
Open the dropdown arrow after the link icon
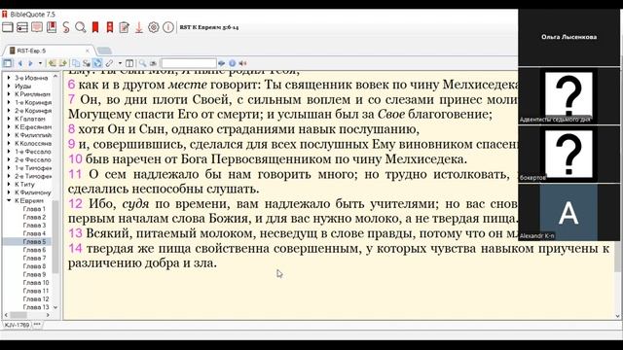click(120, 63)
